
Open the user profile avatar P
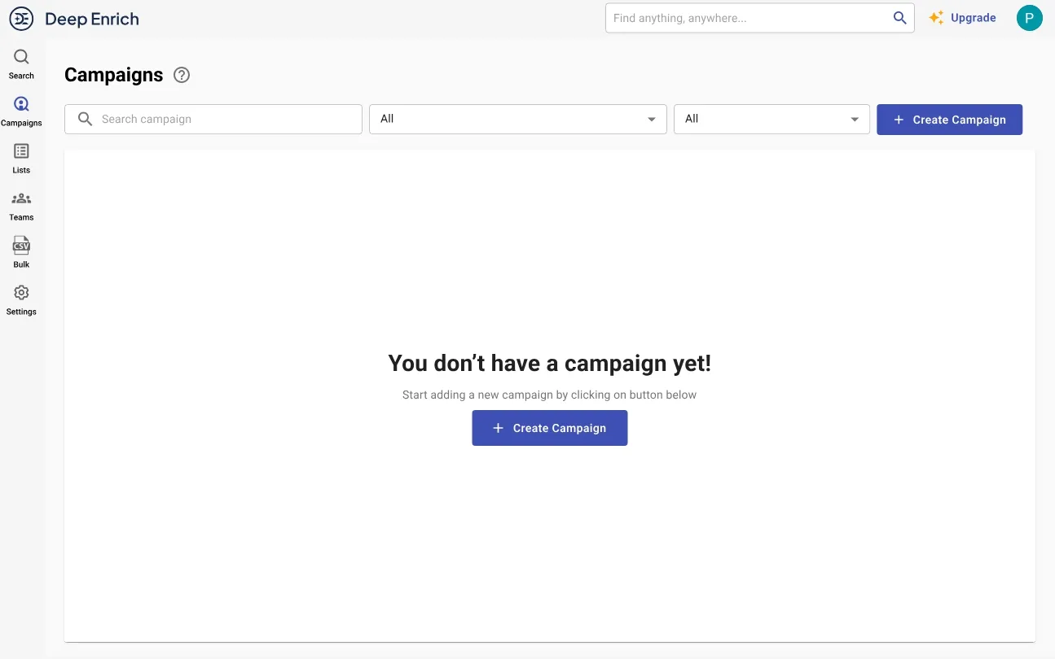point(1029,18)
